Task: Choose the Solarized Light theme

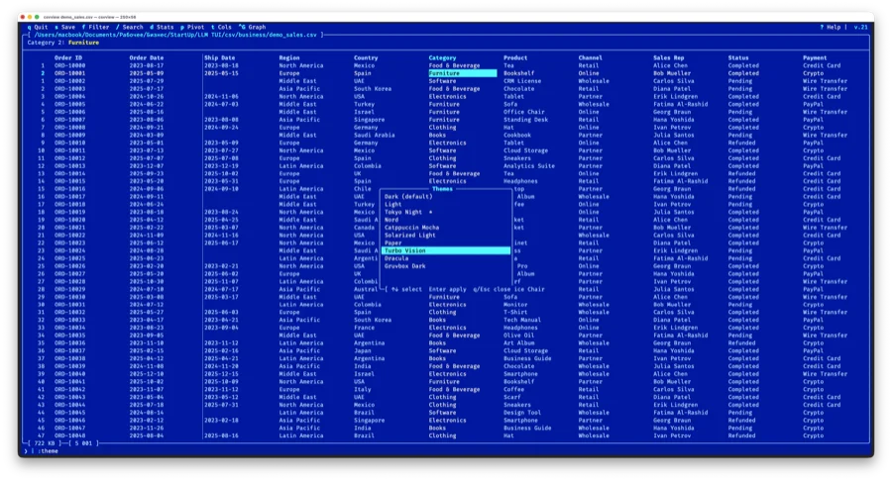Action: [x=411, y=236]
